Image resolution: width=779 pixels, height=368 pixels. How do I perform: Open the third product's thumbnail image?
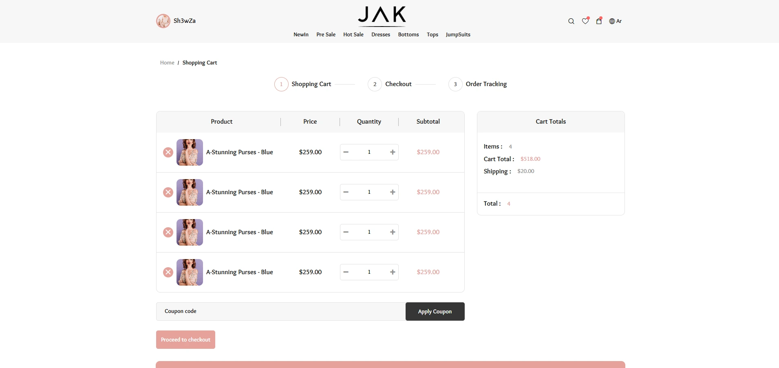click(x=190, y=232)
